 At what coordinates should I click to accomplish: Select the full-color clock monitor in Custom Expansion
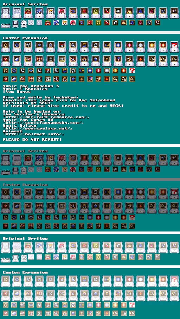[51, 47]
